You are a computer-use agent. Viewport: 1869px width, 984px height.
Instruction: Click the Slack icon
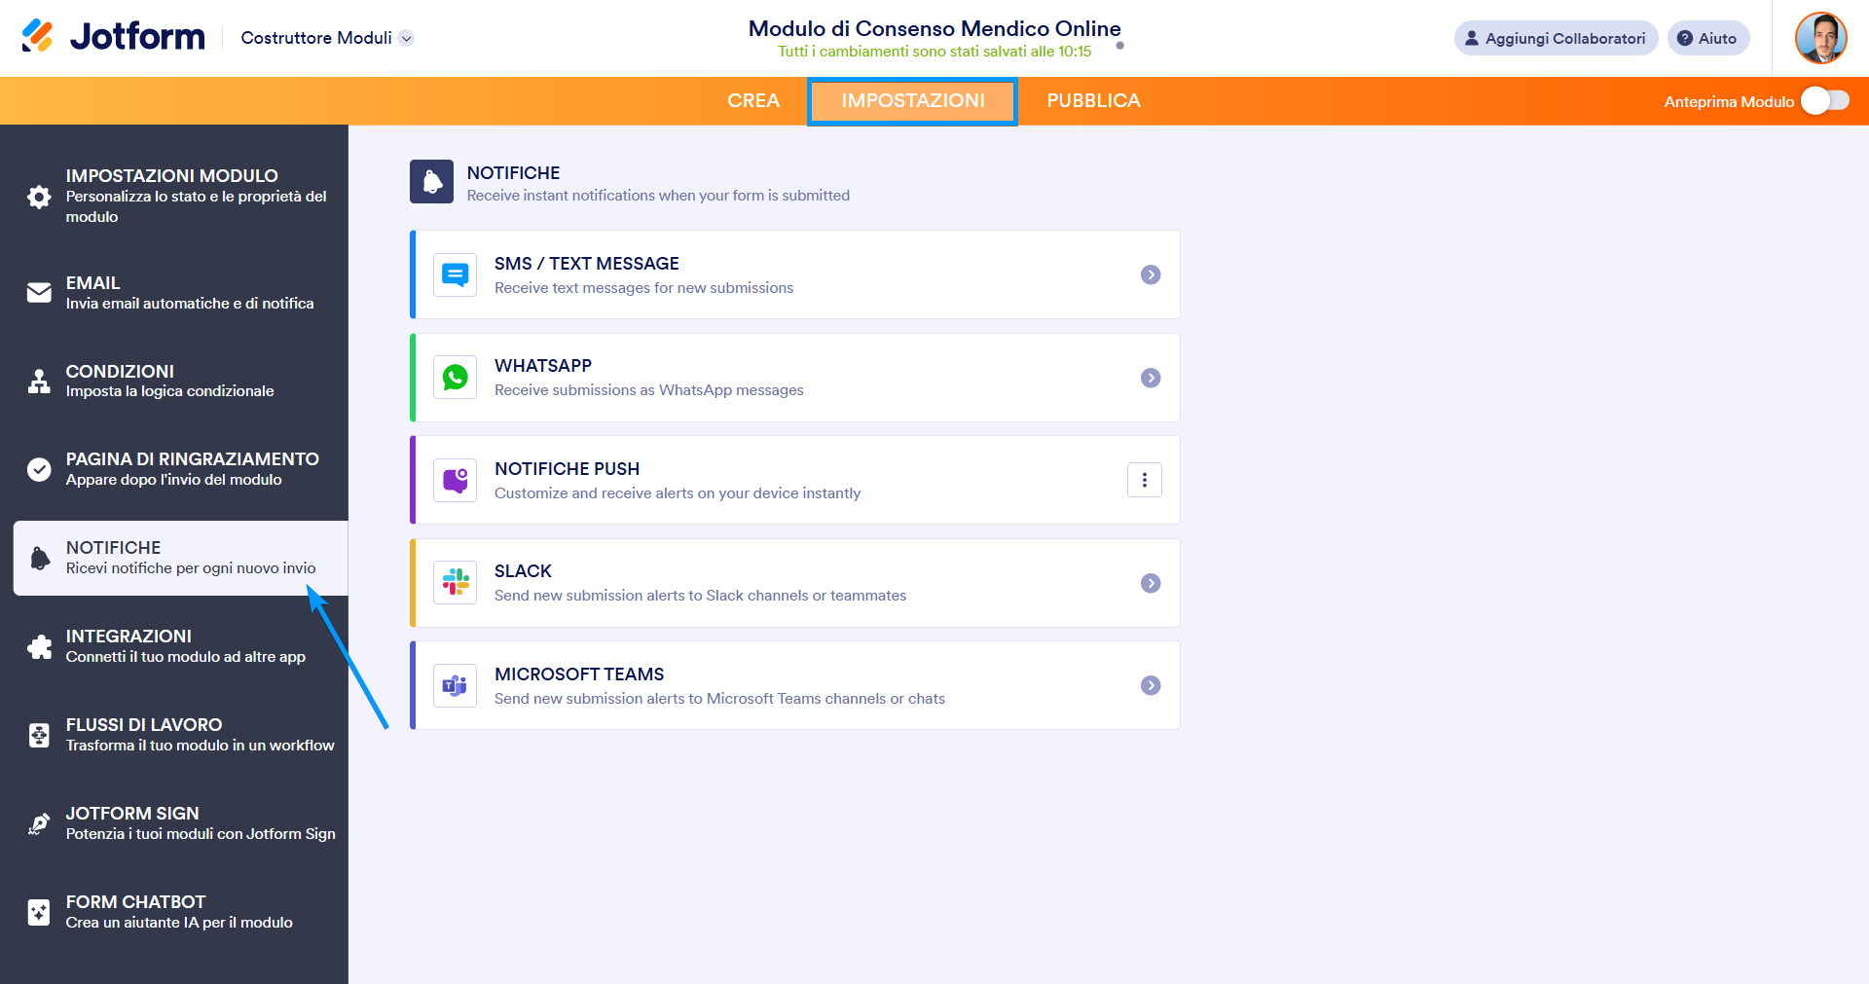coord(455,583)
